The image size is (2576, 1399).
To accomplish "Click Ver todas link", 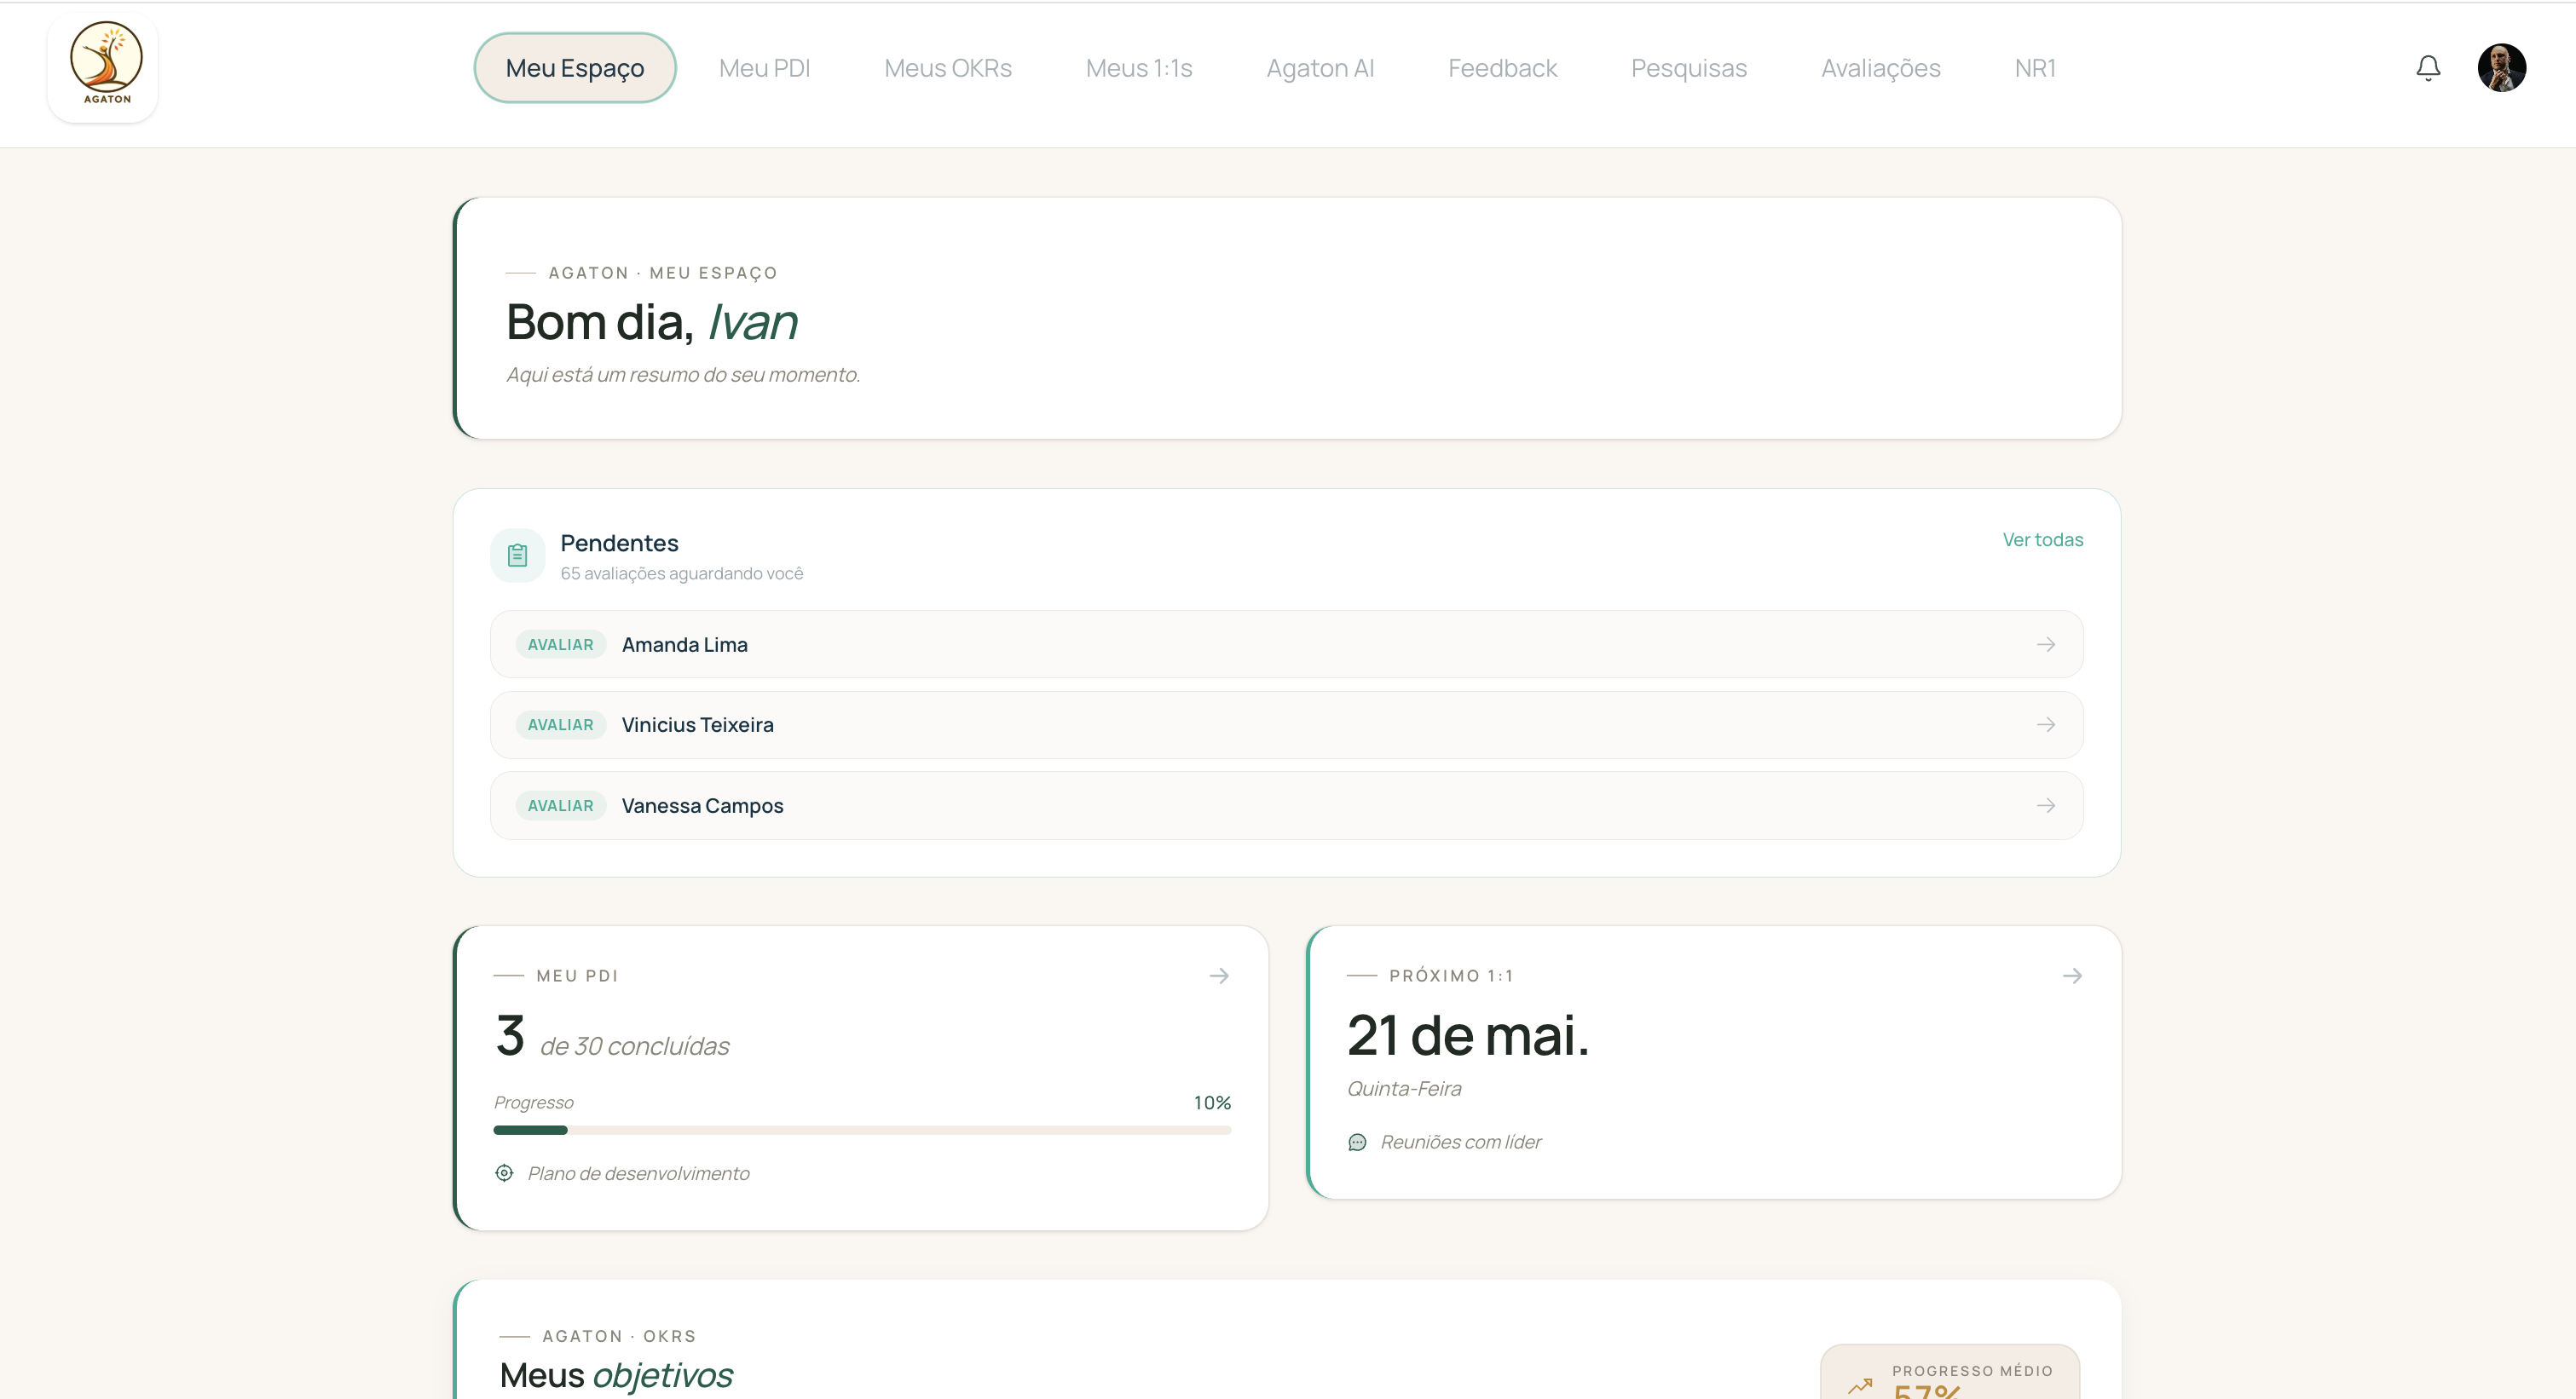I will 2043,539.
